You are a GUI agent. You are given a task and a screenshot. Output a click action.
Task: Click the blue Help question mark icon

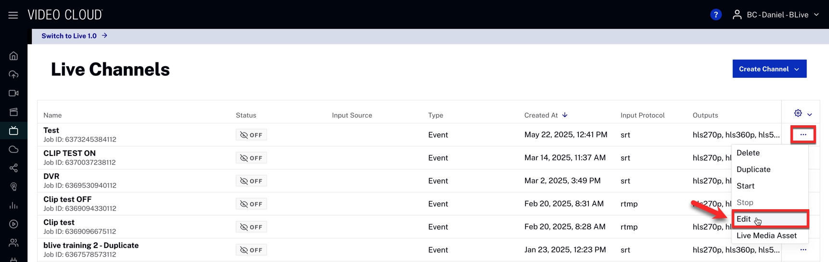pyautogui.click(x=715, y=15)
